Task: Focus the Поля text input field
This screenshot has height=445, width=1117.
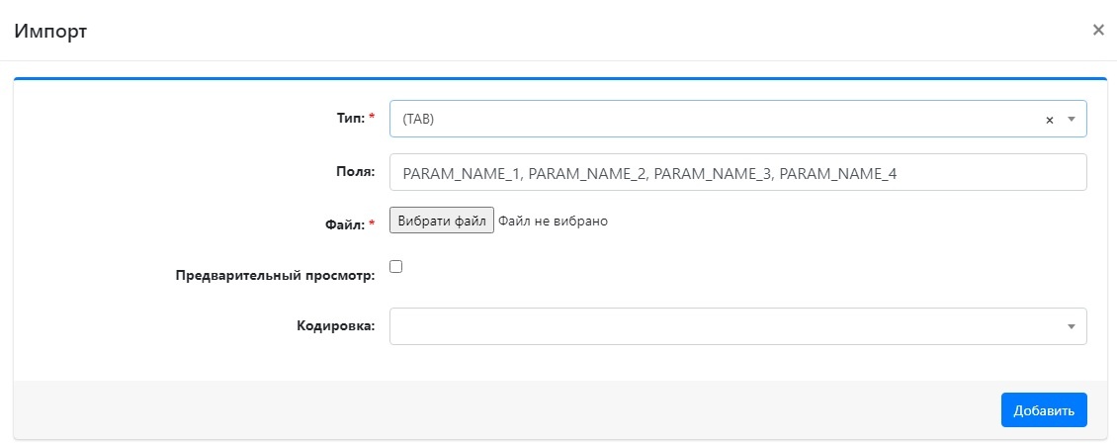Action: pos(737,172)
